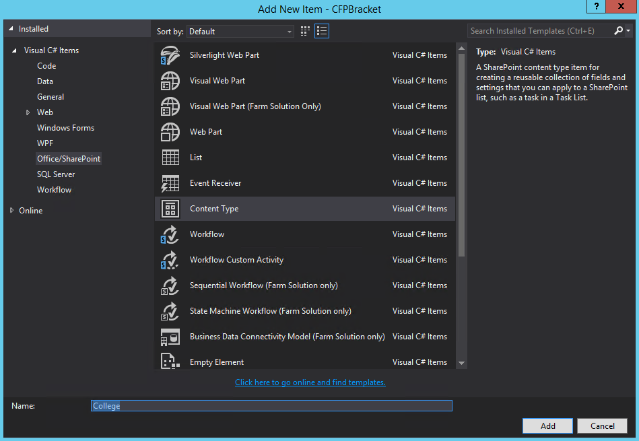The width and height of the screenshot is (639, 441).
Task: Click the "Content Type" template name
Action: coord(214,209)
